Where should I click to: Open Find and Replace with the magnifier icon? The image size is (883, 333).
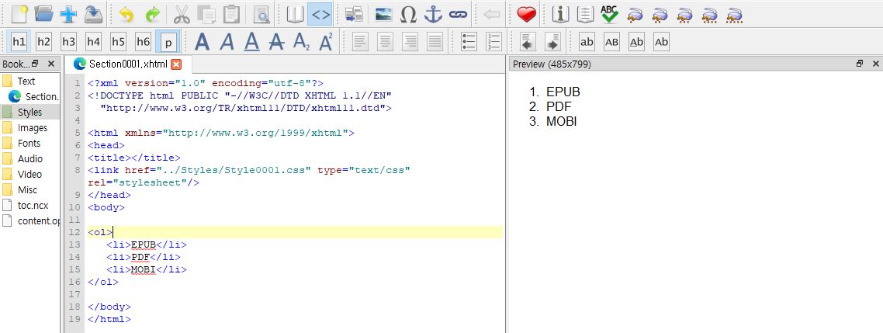[x=261, y=14]
